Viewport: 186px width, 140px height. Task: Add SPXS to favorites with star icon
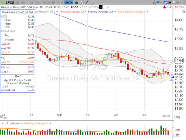click(x=154, y=2)
